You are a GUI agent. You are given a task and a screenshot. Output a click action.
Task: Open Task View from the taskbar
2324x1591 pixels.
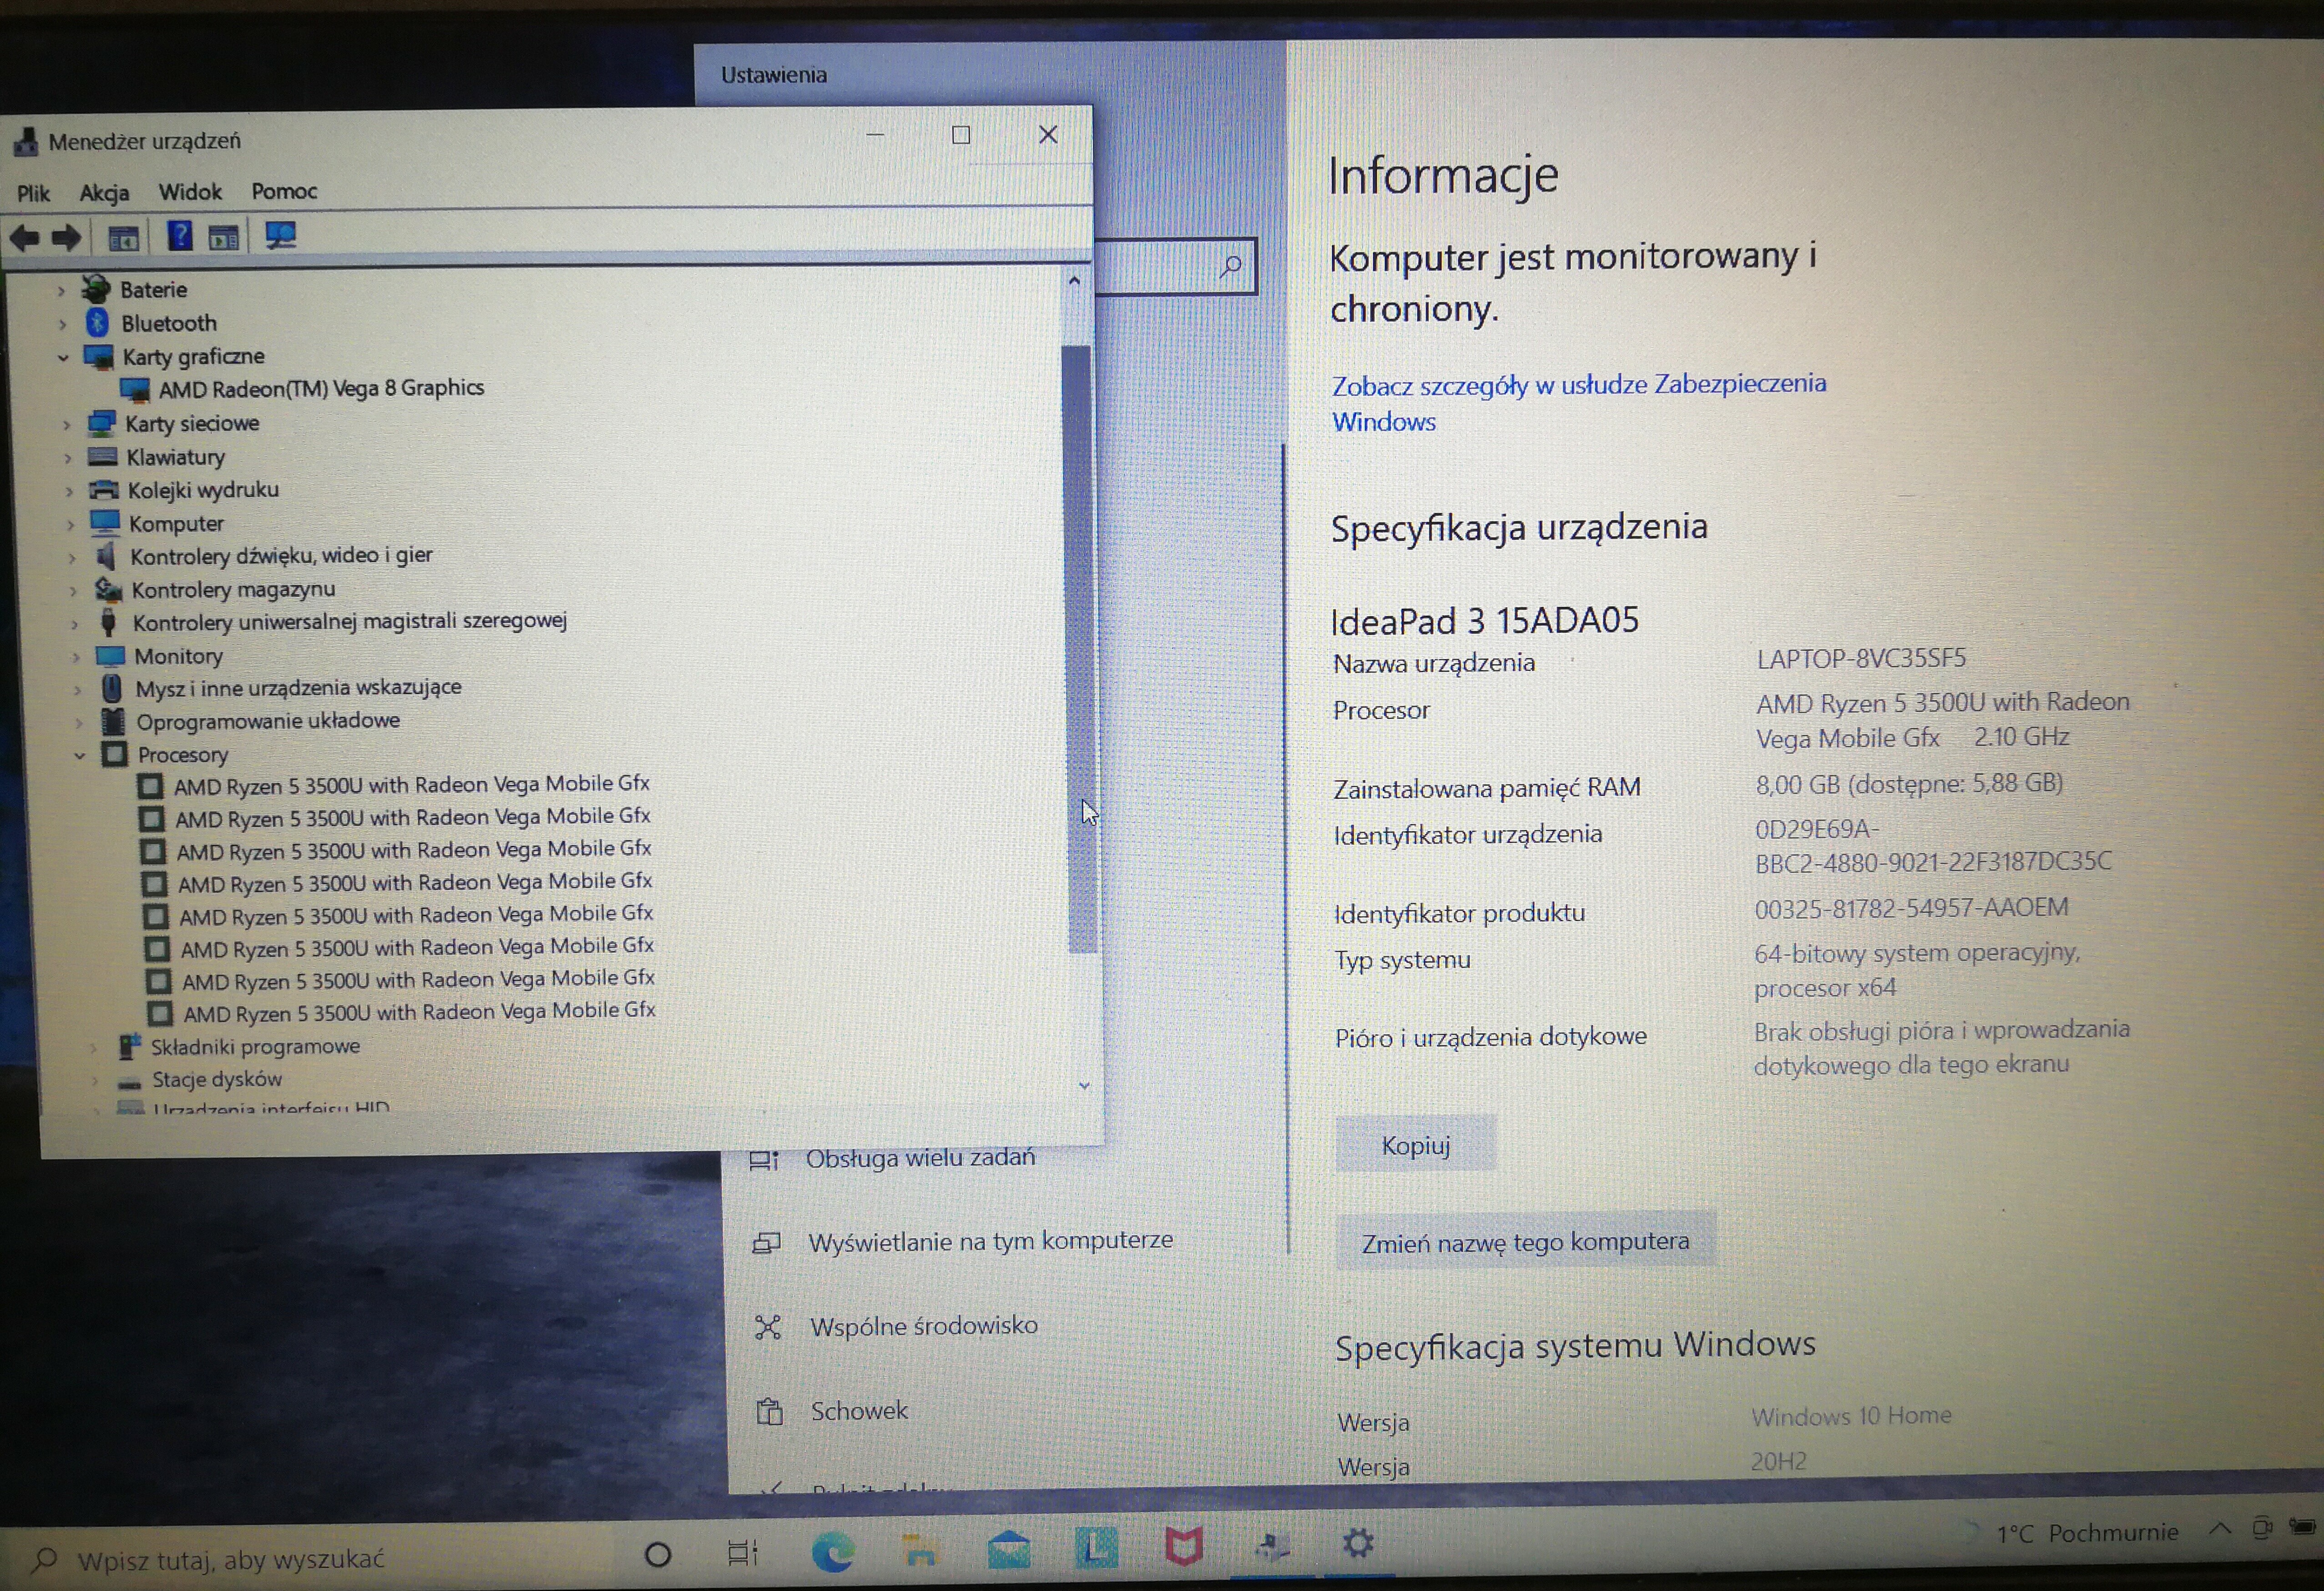tap(742, 1553)
